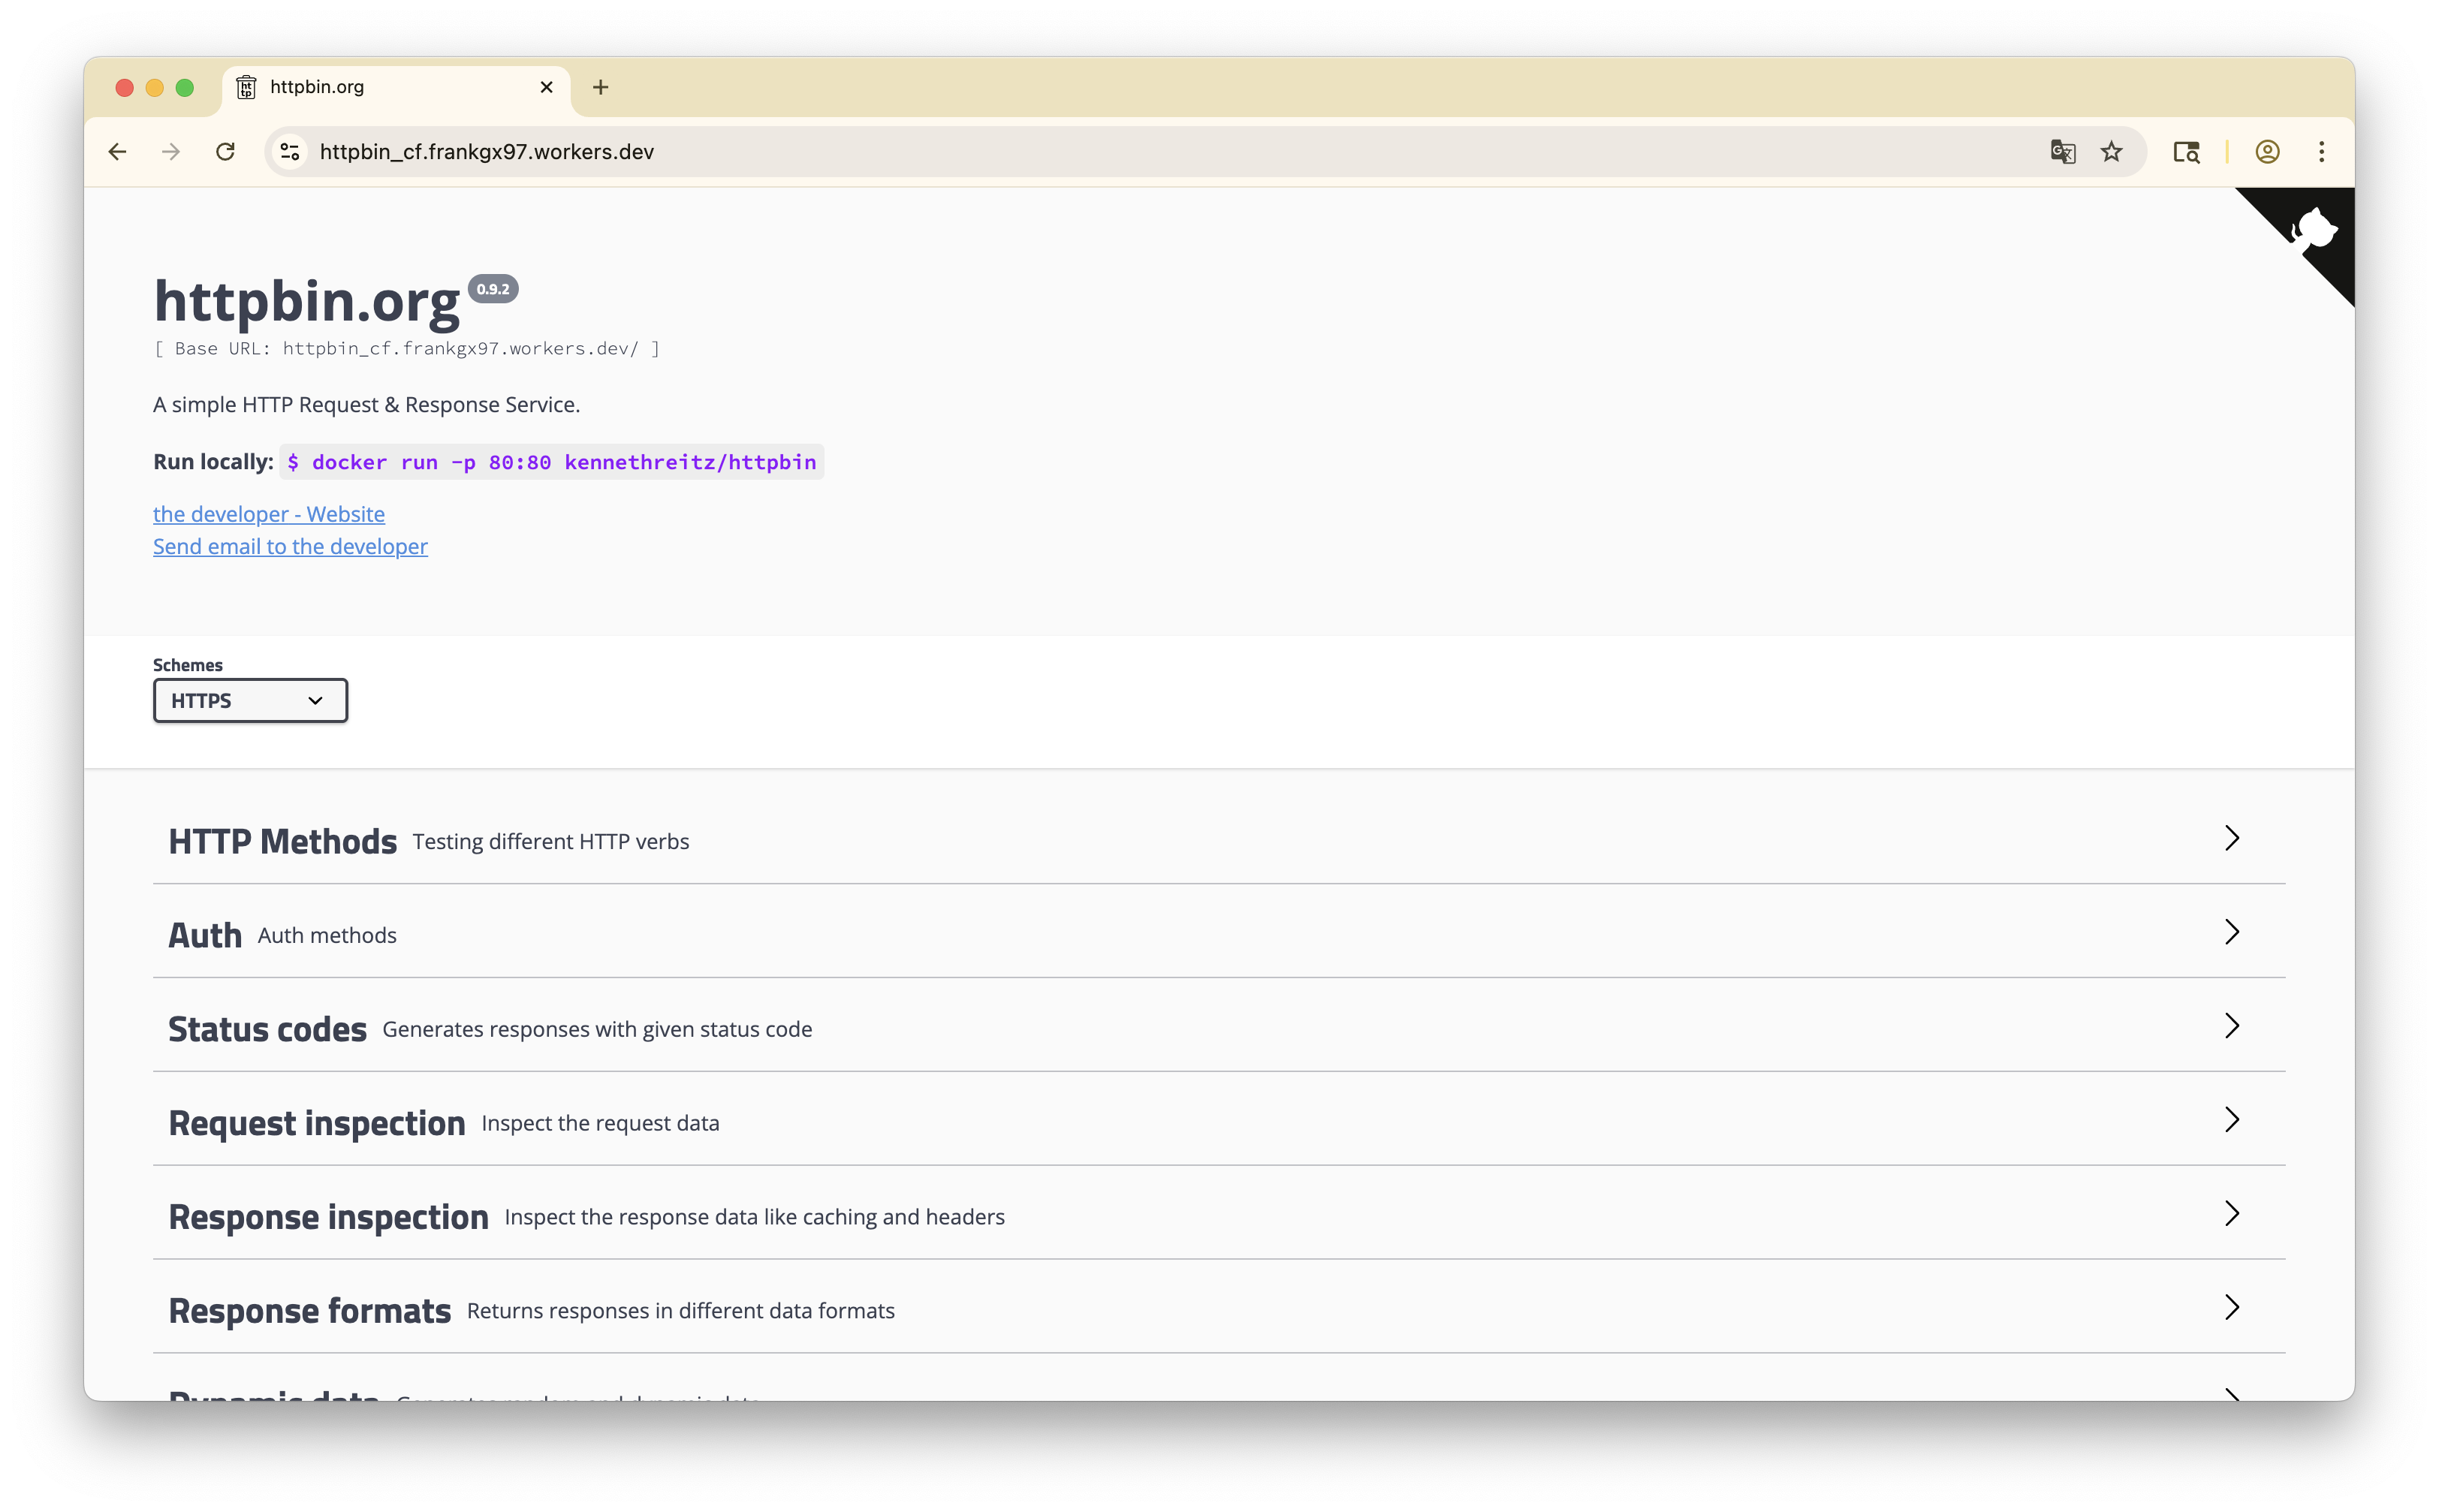
Task: Open a new browser tab
Action: coord(599,87)
